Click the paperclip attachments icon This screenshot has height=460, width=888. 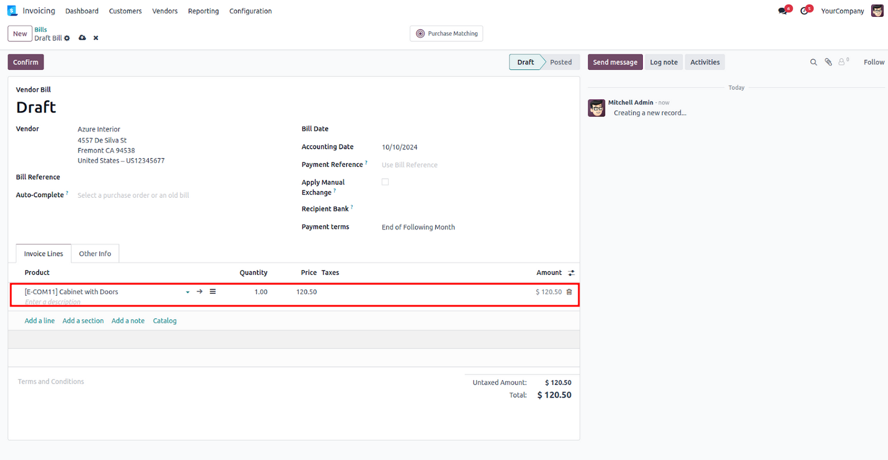(828, 62)
